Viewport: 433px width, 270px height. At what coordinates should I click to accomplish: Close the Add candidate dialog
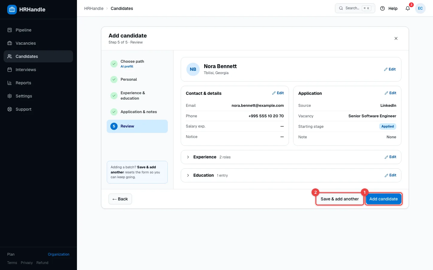[x=396, y=38]
